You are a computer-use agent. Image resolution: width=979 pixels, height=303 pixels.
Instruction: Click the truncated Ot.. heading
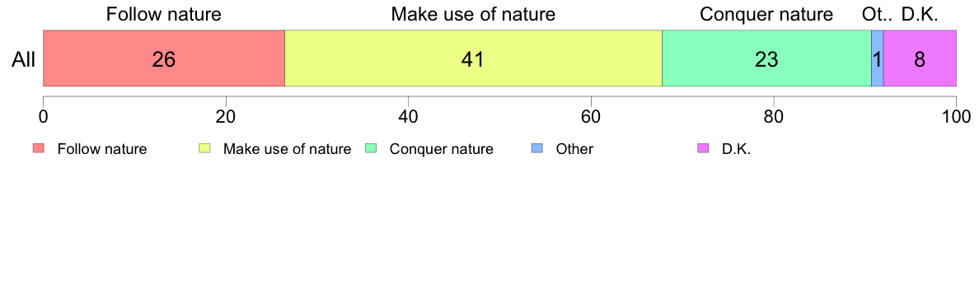(878, 14)
